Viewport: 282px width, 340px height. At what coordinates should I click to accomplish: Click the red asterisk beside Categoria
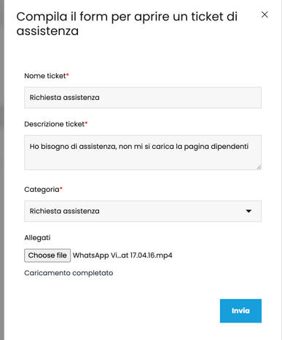coord(61,188)
